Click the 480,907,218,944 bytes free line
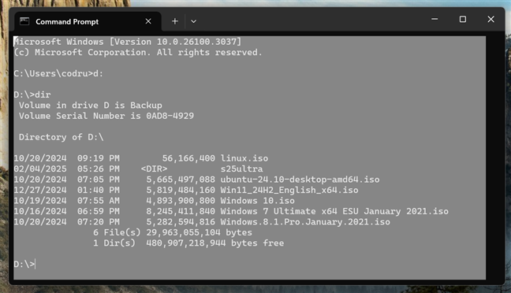This screenshot has height=293, width=511. point(215,243)
